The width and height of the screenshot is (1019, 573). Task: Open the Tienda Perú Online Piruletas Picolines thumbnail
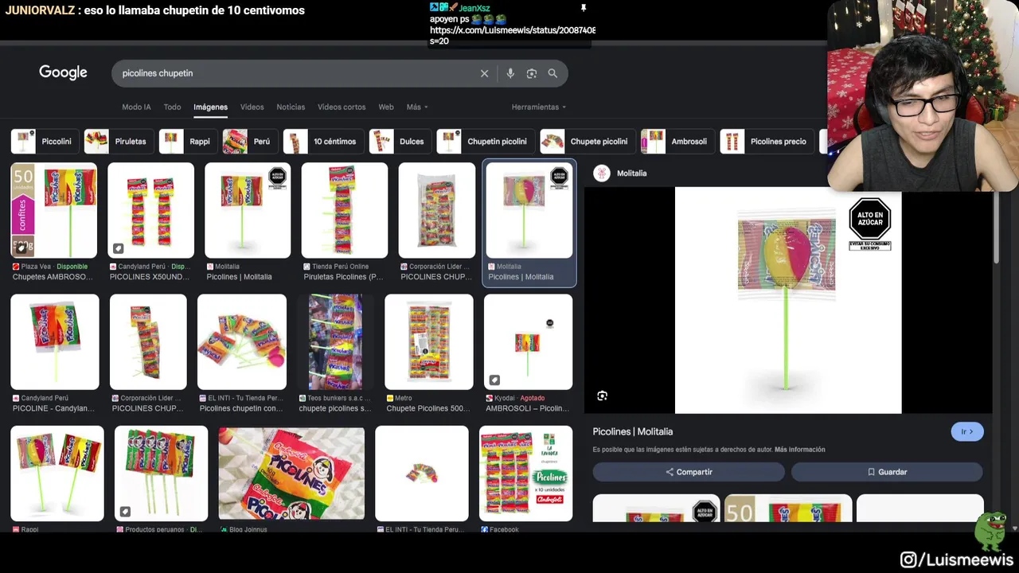point(344,210)
